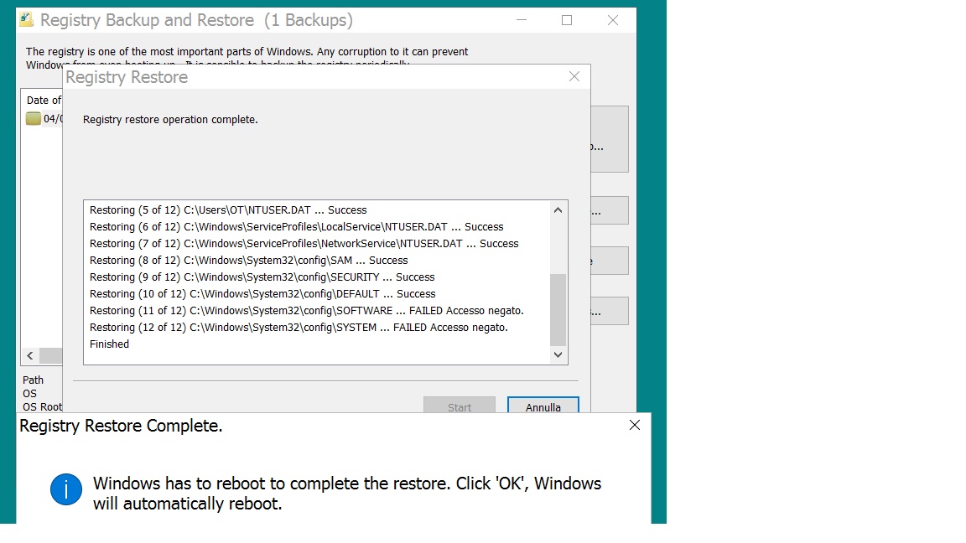Click the restore log scrollbar thumb
Screen dimensions: 966x543
coord(558,309)
